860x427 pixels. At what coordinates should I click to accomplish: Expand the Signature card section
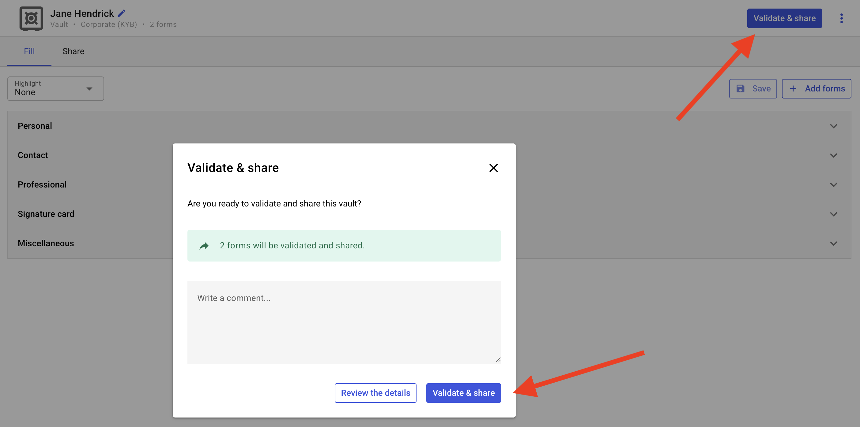point(833,214)
